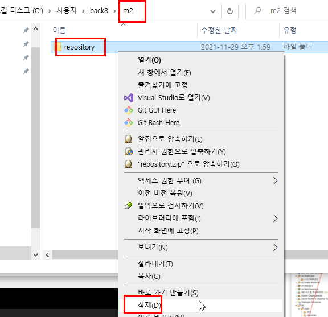Click date 2021-11-29 오후 1:59 cell
328x317 pixels.
pos(236,47)
